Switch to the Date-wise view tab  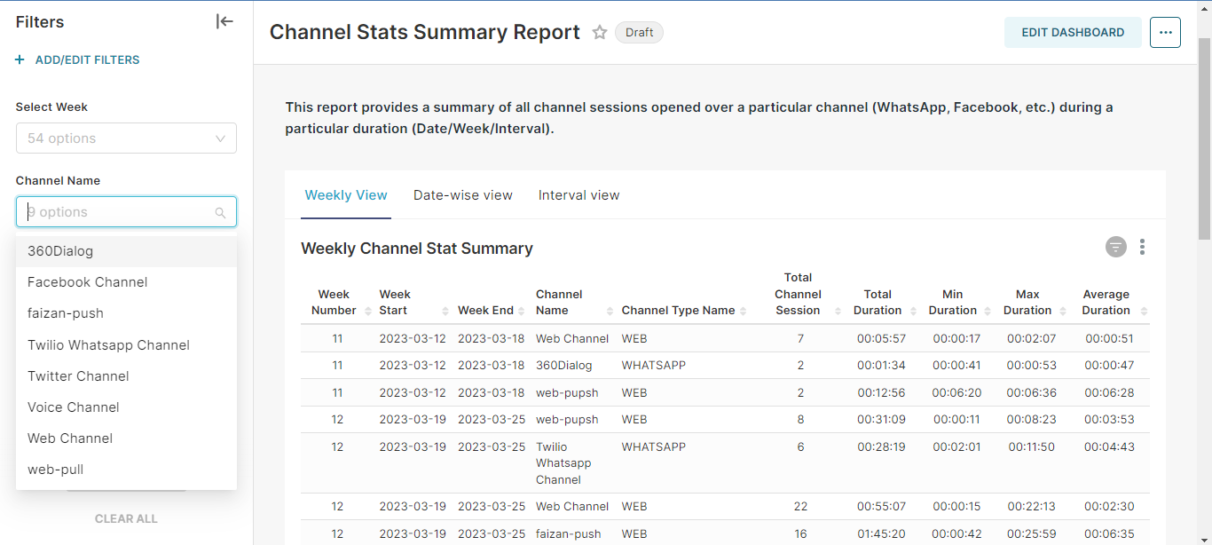463,194
